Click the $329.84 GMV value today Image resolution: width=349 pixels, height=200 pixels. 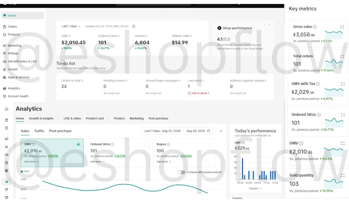[x=242, y=148]
